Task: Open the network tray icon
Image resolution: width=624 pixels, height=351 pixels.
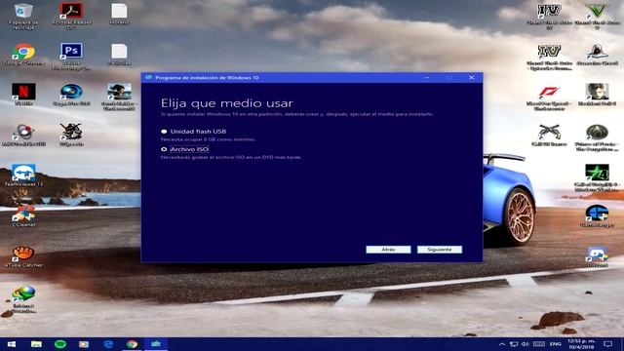Action: click(514, 344)
